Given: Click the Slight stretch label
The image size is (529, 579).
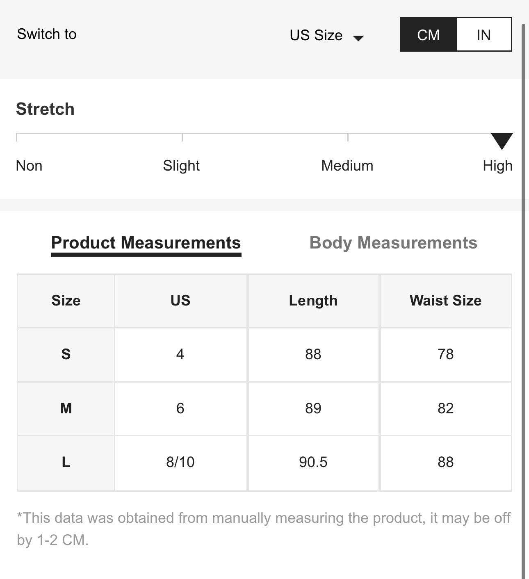Looking at the screenshot, I should pyautogui.click(x=181, y=166).
